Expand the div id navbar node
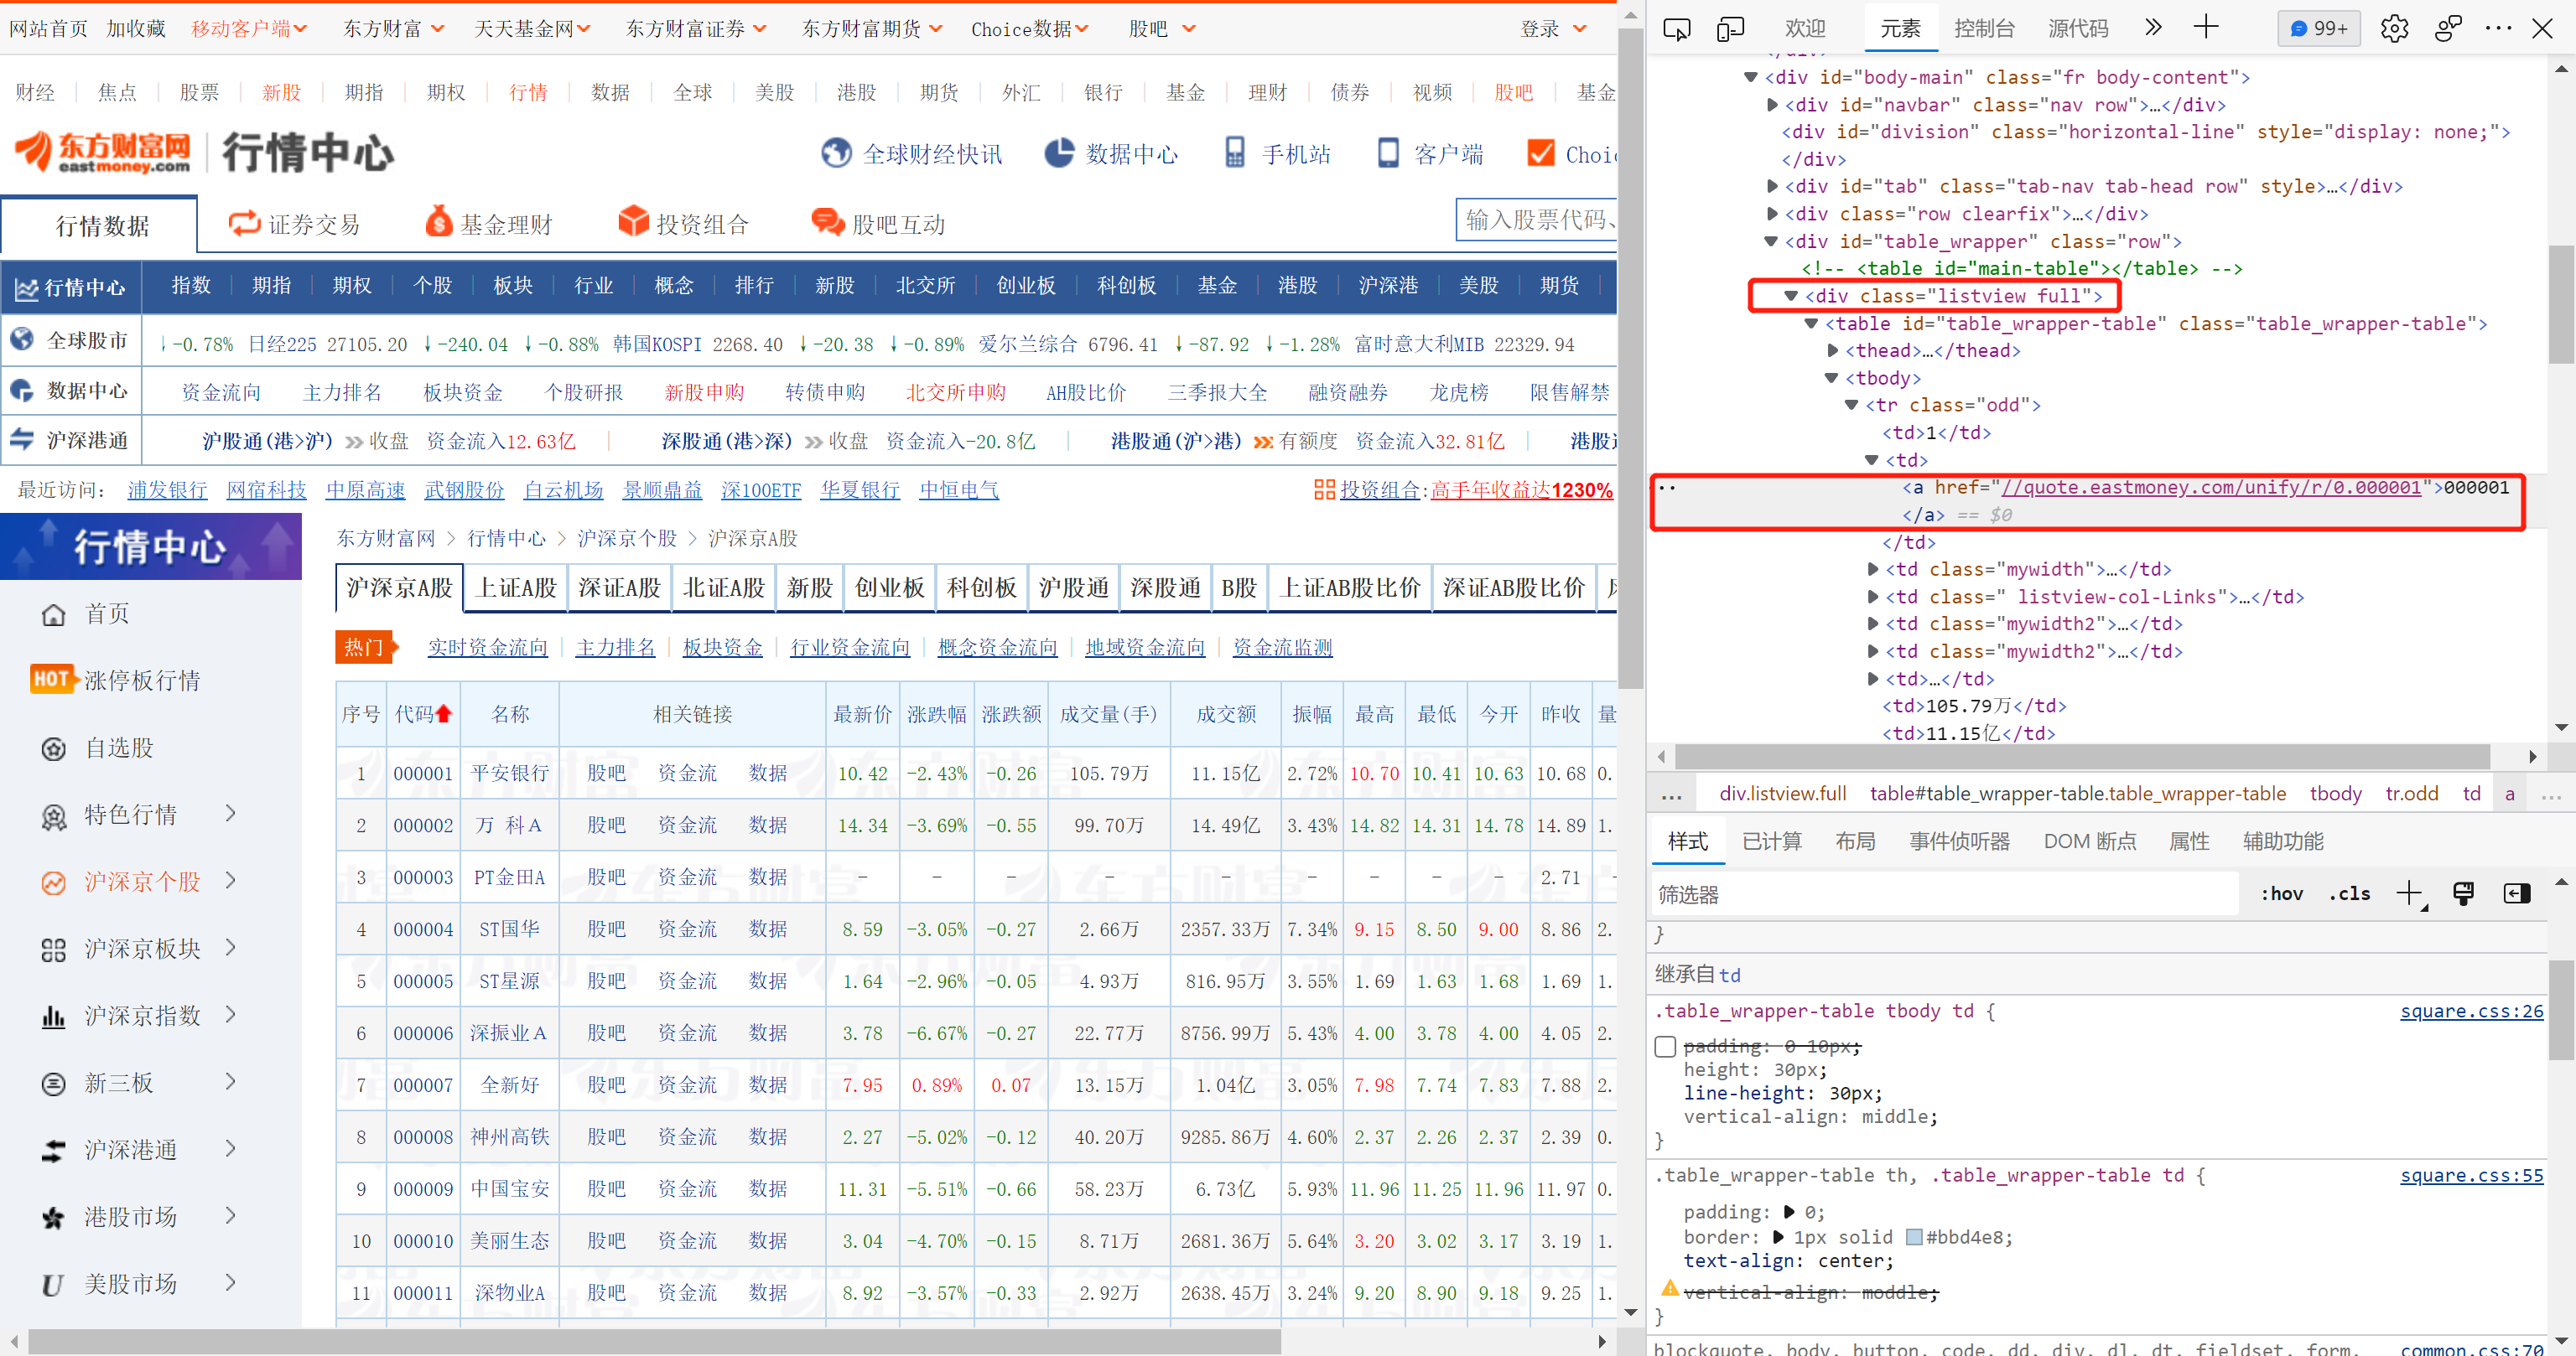Image resolution: width=2576 pixels, height=1356 pixels. (1772, 105)
